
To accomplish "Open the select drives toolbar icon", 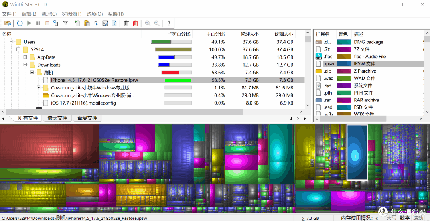I will point(8,23).
